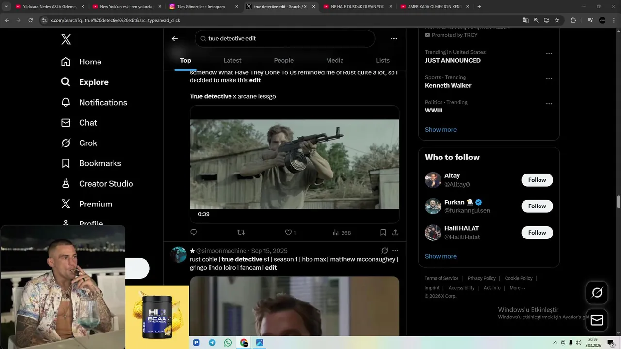Open Accessibility footer link

pyautogui.click(x=461, y=288)
